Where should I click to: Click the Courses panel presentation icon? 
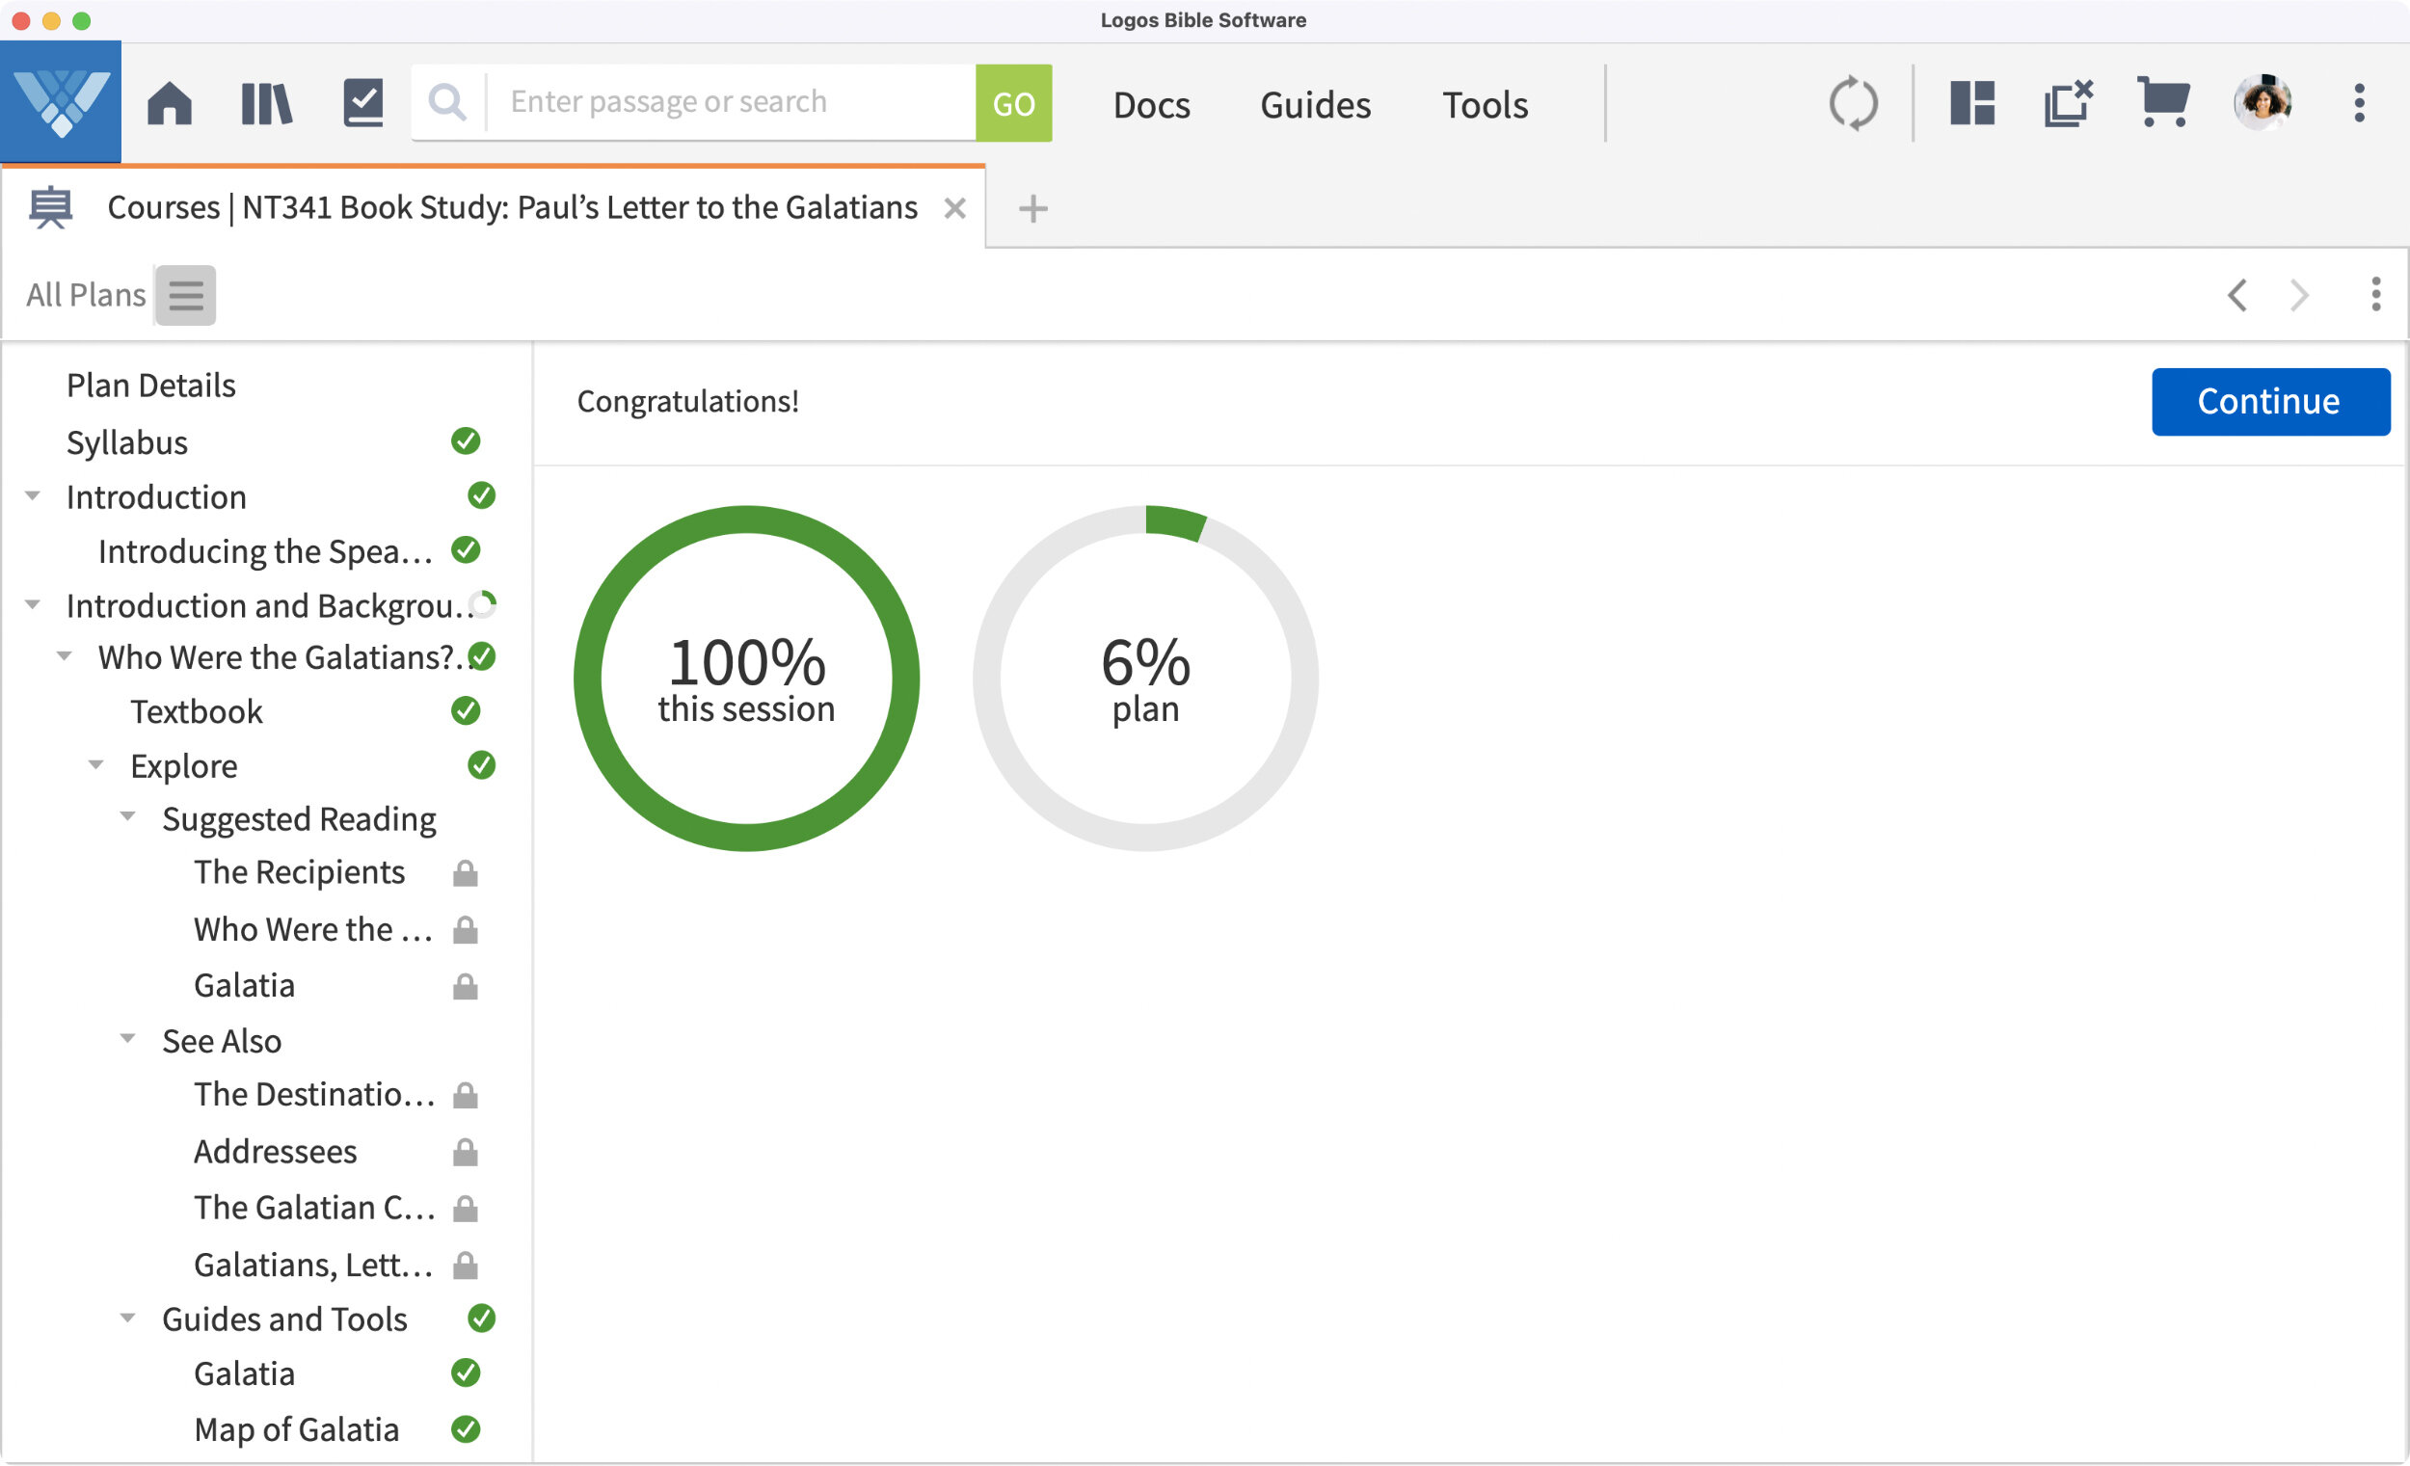click(51, 207)
